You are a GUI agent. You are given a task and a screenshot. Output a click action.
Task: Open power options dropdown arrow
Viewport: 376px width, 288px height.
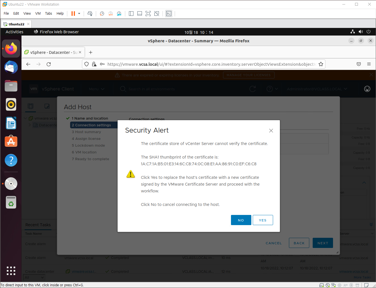(x=79, y=14)
